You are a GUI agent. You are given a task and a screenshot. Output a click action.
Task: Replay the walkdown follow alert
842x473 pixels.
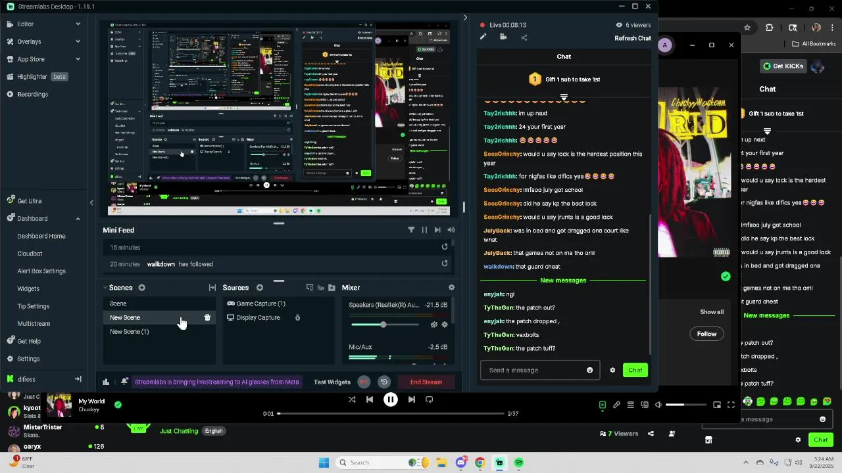pos(445,264)
